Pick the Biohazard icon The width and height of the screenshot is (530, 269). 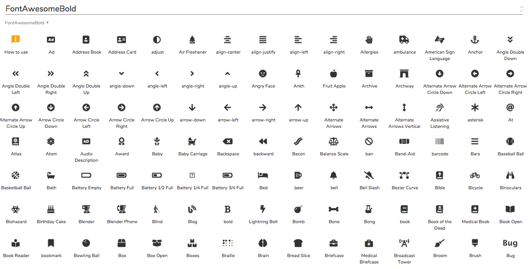click(16, 209)
